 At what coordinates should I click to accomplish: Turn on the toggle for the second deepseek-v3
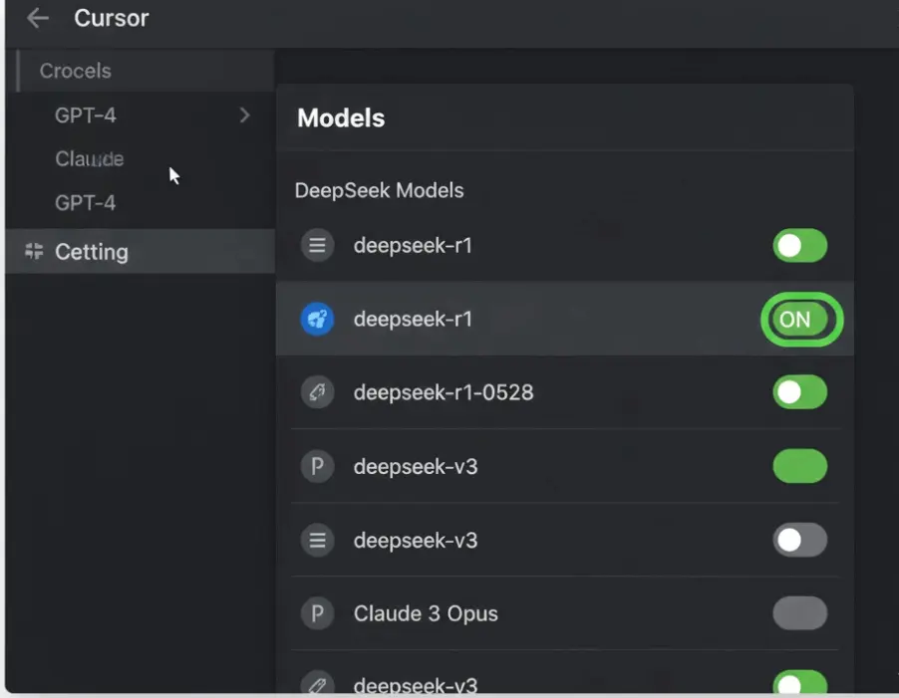tap(800, 540)
